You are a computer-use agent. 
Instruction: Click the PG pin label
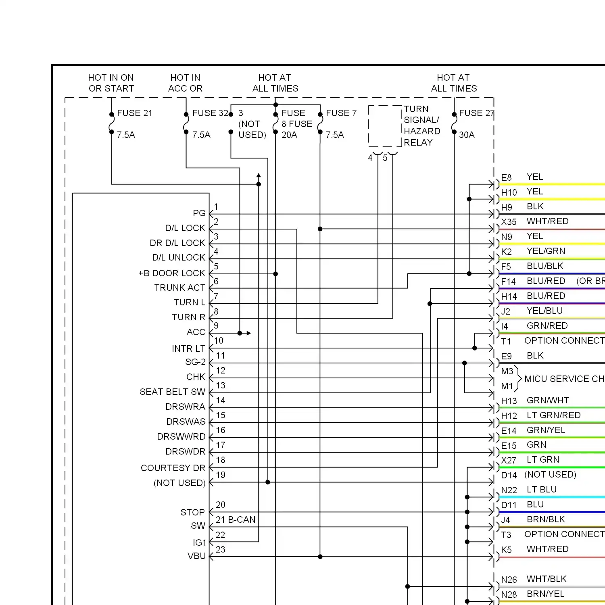(x=199, y=213)
